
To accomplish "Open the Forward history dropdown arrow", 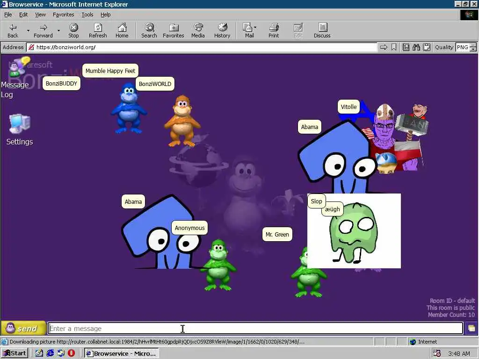I will click(58, 30).
